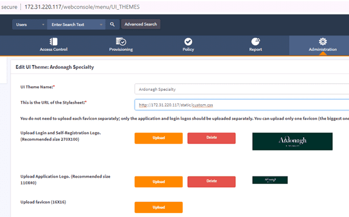
Task: Focus the UI Theme Name field
Action: 242,89
